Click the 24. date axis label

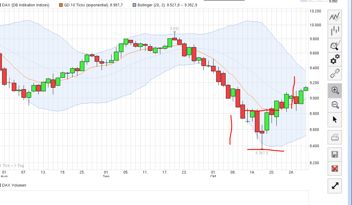(x=291, y=172)
